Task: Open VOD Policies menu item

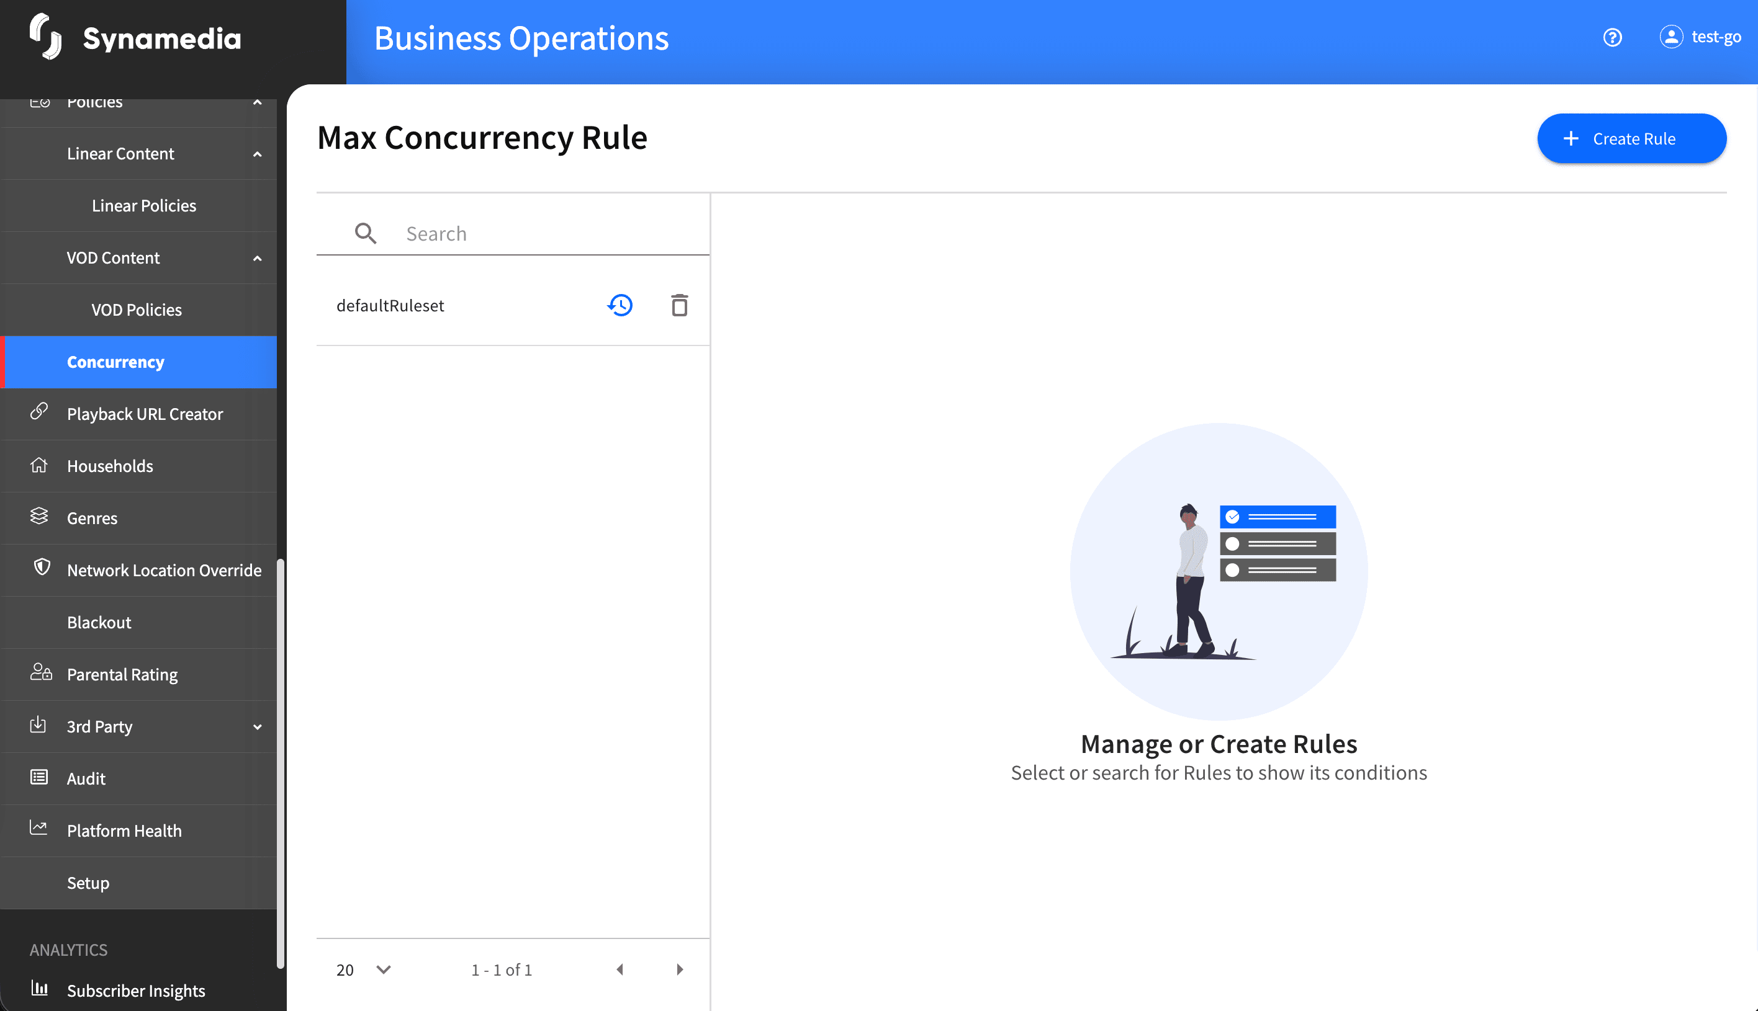Action: click(139, 310)
